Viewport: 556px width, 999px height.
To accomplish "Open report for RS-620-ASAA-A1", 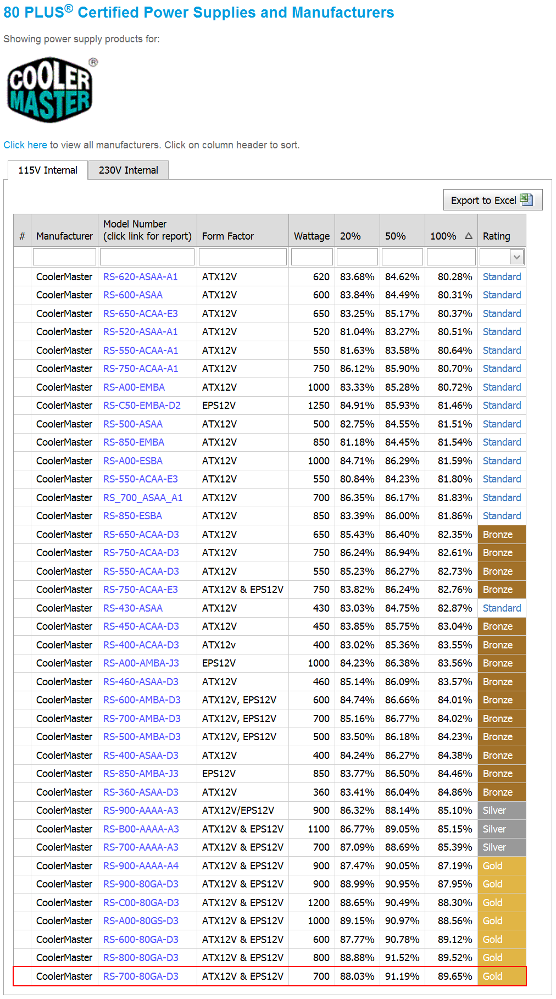I will point(140,277).
